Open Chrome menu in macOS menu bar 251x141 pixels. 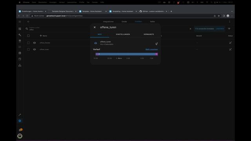click(x=26, y=2)
